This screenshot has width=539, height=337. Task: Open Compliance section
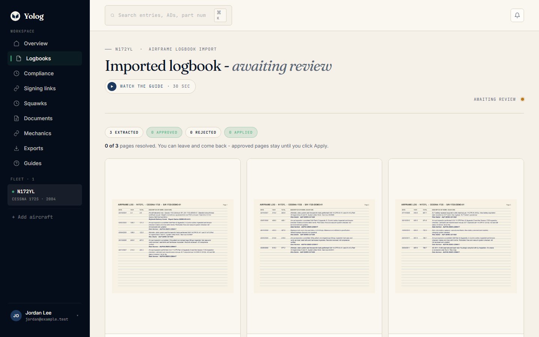point(45,73)
